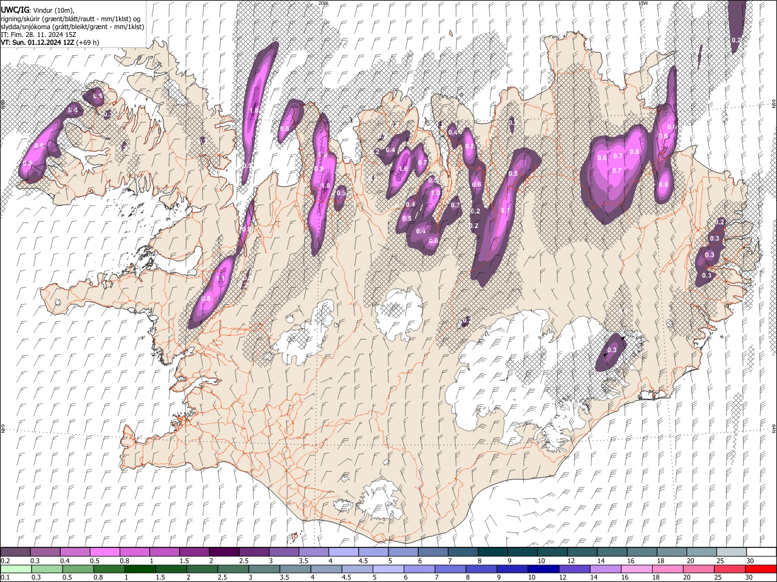This screenshot has width=777, height=582.
Task: Click the 1.1 snowfall value on the map
Action: [221, 279]
